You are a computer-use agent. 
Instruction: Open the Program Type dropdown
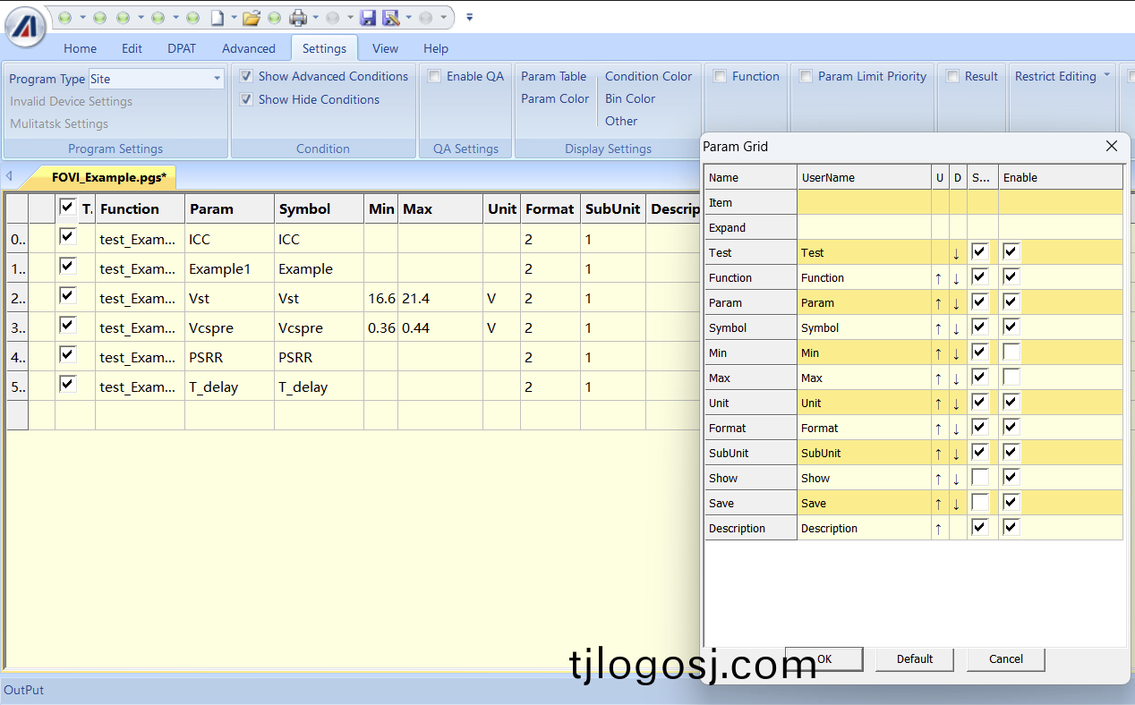point(217,79)
